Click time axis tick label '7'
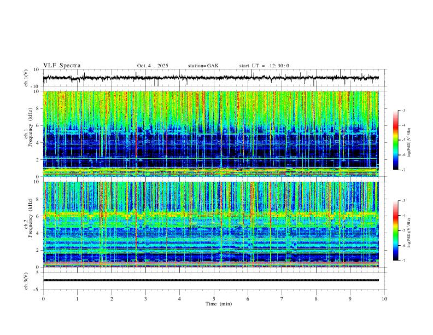Screen dimensions: 433x335 [282, 299]
